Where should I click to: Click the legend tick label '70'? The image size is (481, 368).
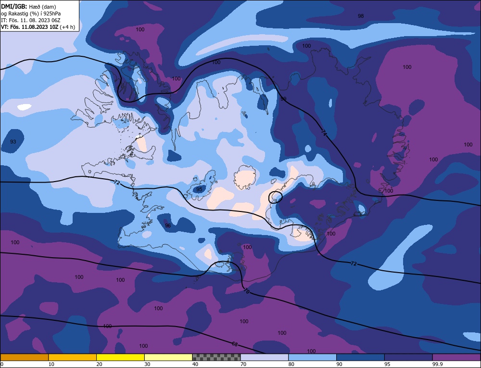(243, 364)
